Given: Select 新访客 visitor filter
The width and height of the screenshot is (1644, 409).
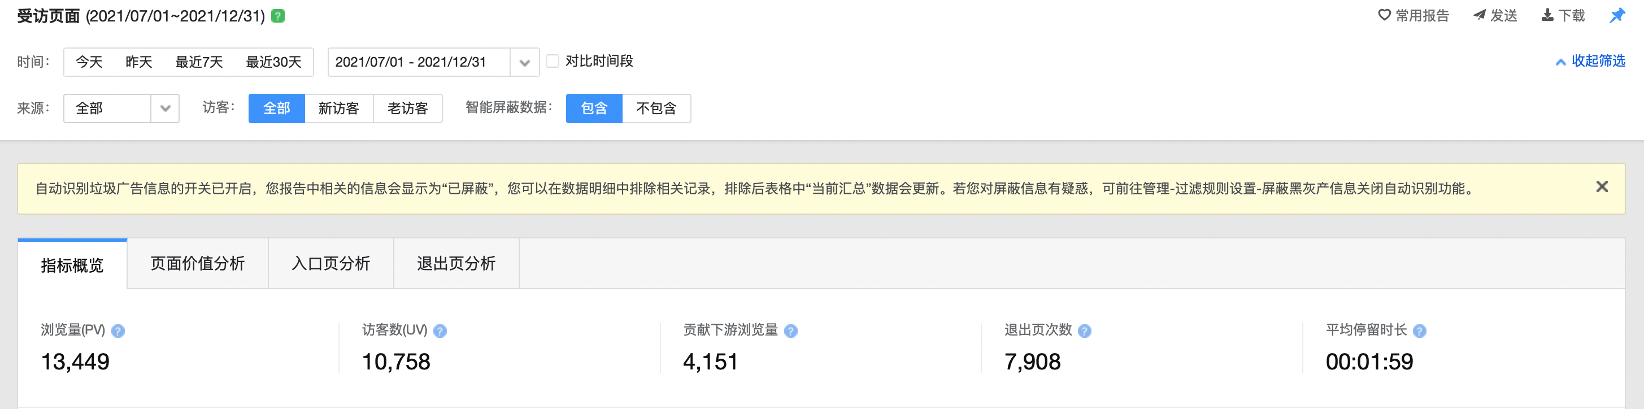Looking at the screenshot, I should tap(338, 108).
